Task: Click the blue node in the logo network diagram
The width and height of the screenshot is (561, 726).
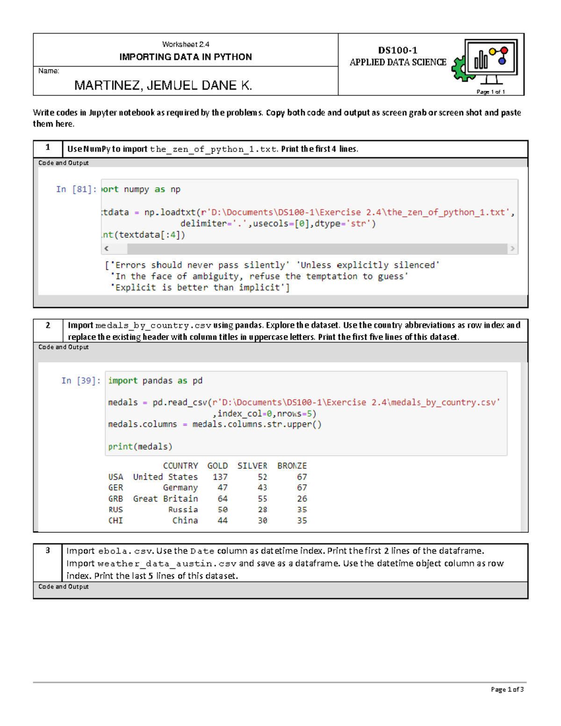Action: [x=502, y=61]
